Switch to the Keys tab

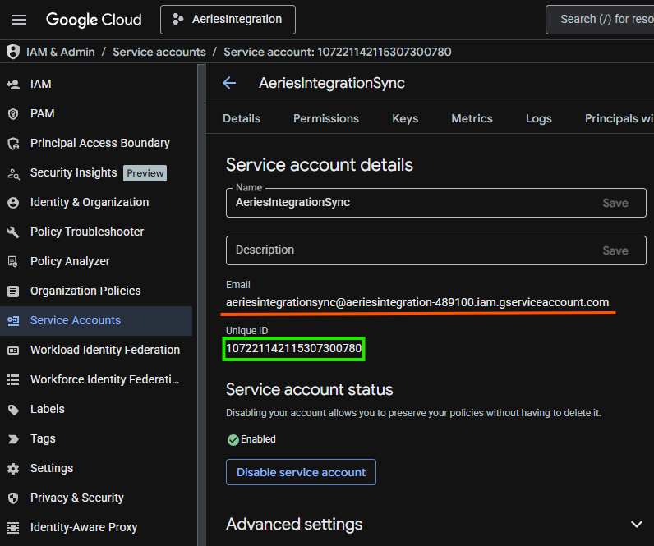tap(405, 119)
